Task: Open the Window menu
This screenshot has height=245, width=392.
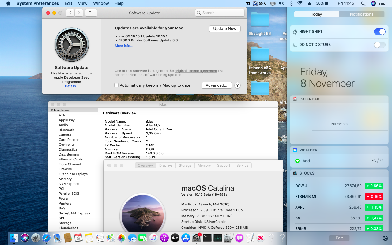Action: 101,3
